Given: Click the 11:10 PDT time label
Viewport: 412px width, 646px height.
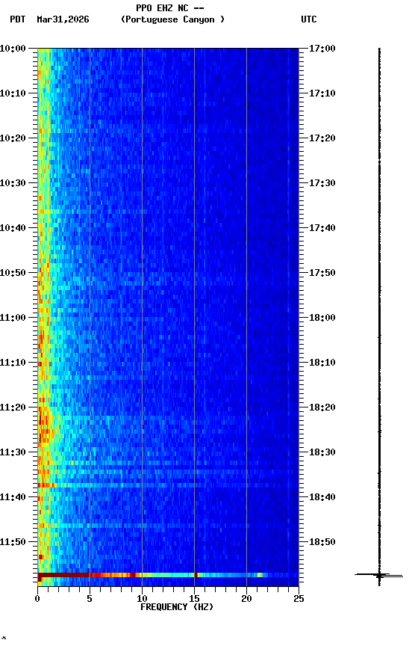Looking at the screenshot, I should click(x=13, y=363).
